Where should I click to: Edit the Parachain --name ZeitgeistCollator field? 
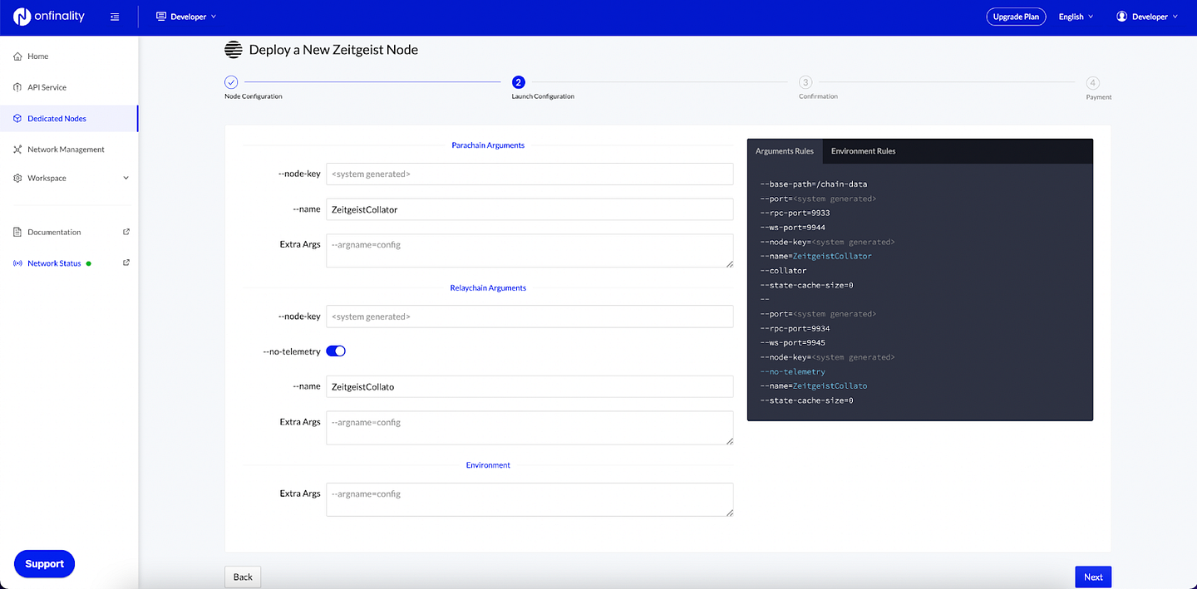pyautogui.click(x=530, y=209)
